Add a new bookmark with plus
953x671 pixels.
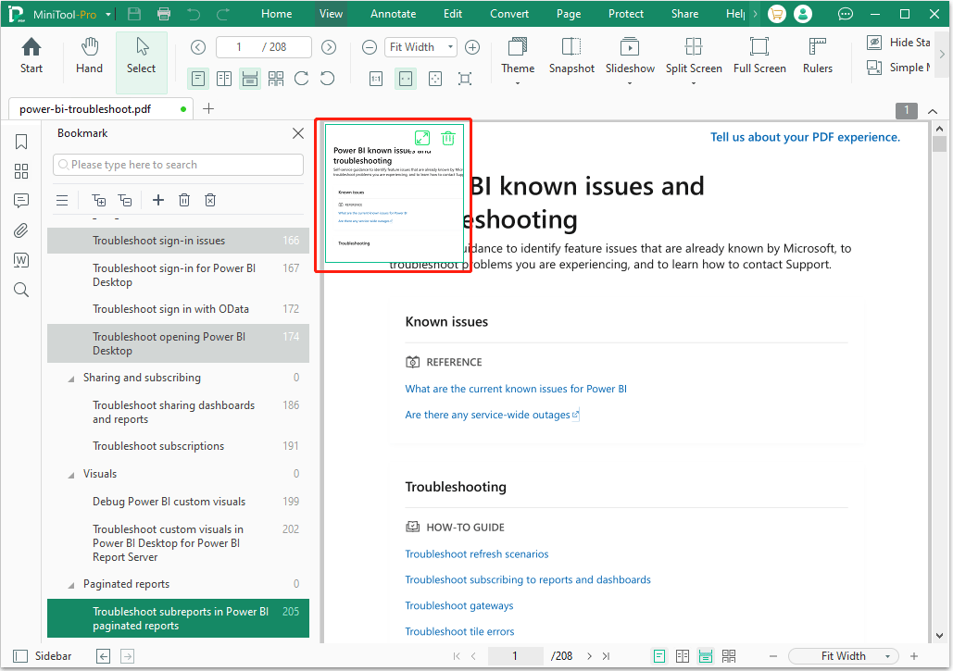(158, 200)
